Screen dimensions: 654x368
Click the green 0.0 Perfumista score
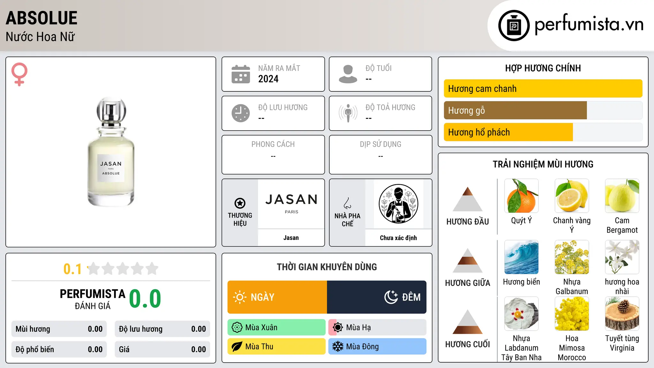[x=145, y=299]
